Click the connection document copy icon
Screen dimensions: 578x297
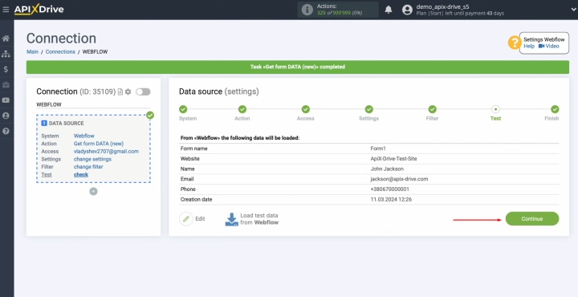click(x=120, y=92)
